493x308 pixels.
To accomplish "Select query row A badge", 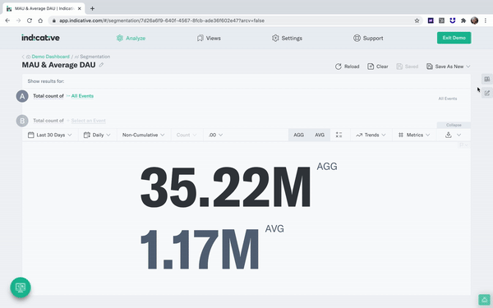I will [22, 96].
